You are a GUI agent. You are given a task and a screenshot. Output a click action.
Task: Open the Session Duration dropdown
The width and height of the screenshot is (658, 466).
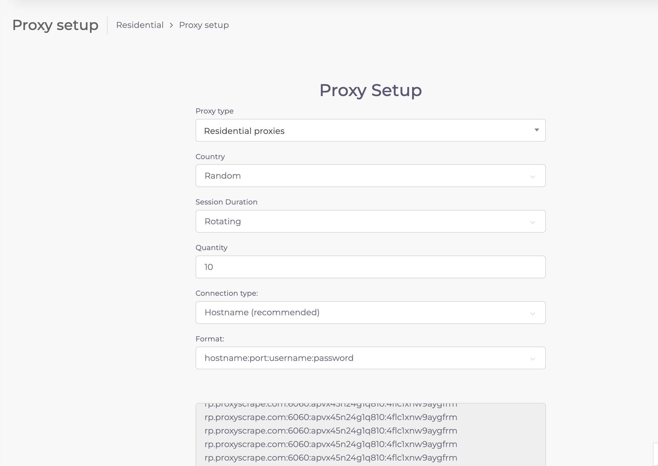point(370,221)
